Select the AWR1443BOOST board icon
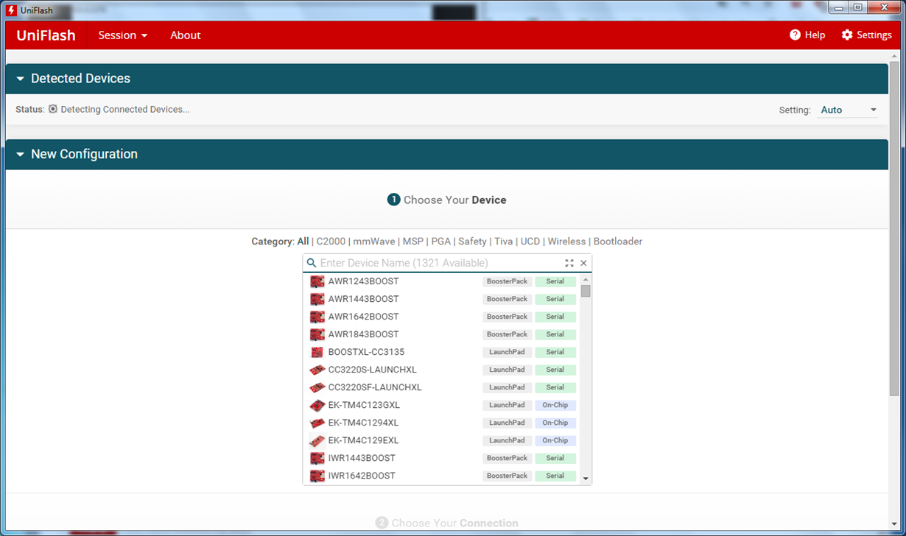The image size is (906, 536). tap(317, 299)
